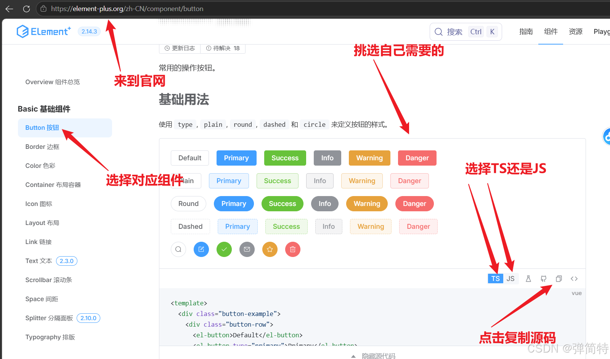Click the orange circular star icon button

[270, 249]
